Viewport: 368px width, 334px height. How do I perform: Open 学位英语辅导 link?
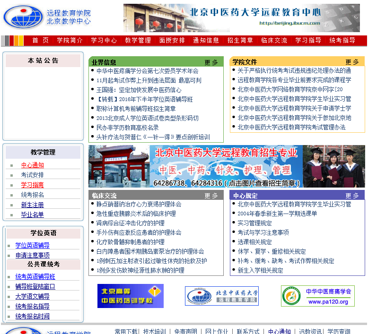(x=32, y=245)
